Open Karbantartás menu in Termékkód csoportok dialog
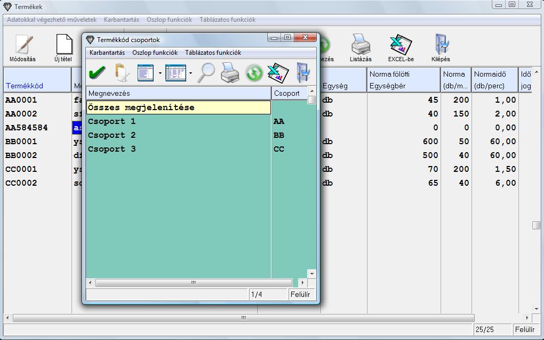 click(x=107, y=53)
